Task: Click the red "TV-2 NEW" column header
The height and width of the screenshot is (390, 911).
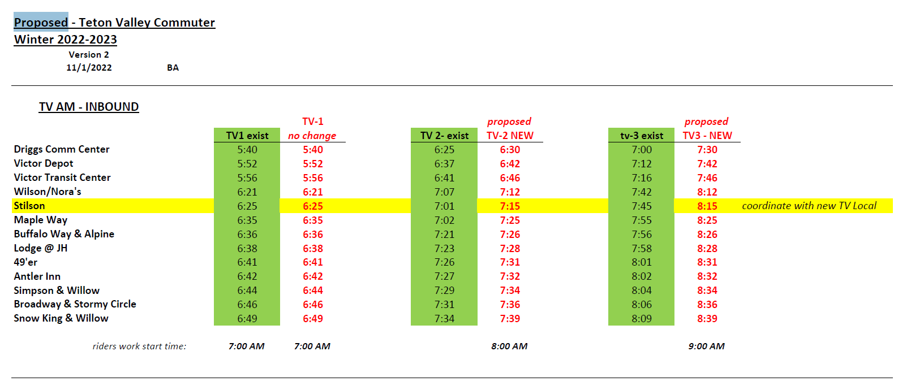Action: coord(510,136)
